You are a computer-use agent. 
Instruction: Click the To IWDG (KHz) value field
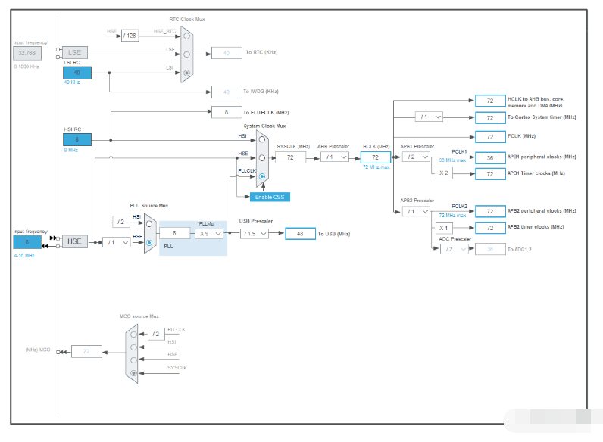(227, 92)
